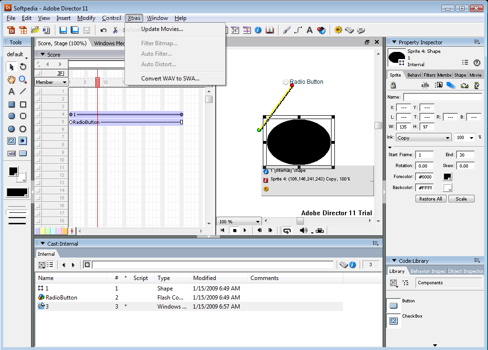Open the Member display dropdown in Score
This screenshot has height=350, width=488.
pos(52,82)
